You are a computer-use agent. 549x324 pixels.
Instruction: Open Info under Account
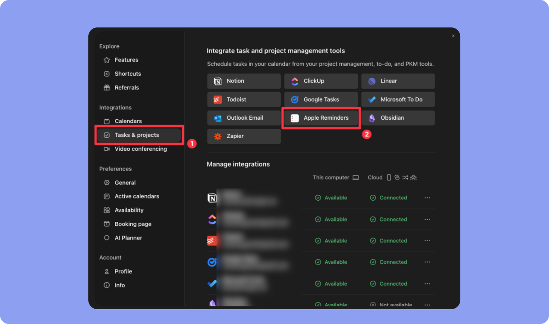click(x=114, y=285)
